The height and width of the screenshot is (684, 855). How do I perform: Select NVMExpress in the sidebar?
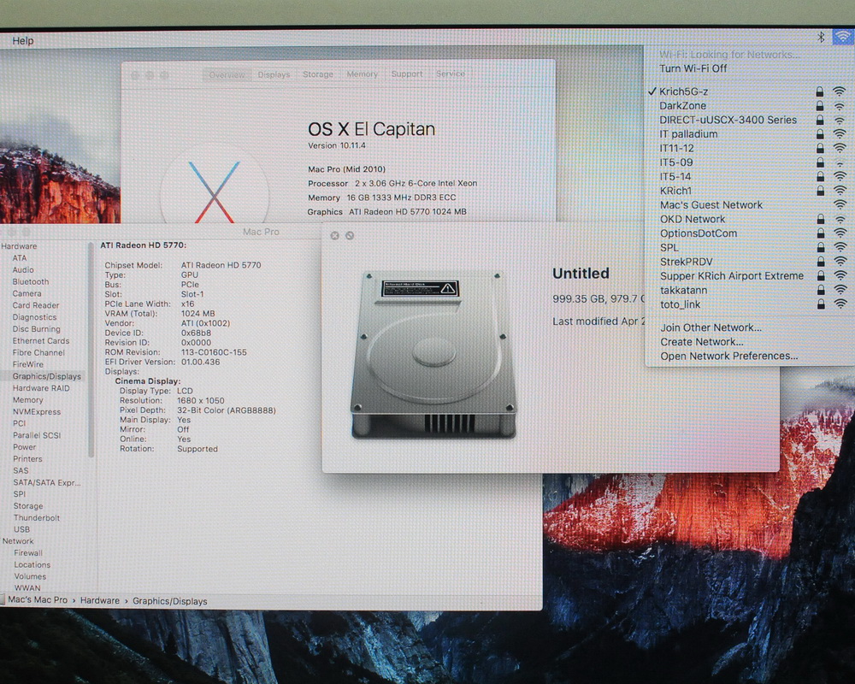pos(37,412)
